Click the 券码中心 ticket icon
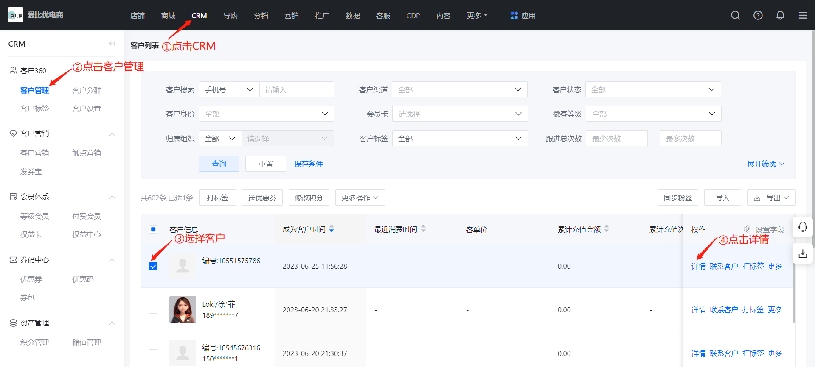The width and height of the screenshot is (815, 367). pos(13,260)
